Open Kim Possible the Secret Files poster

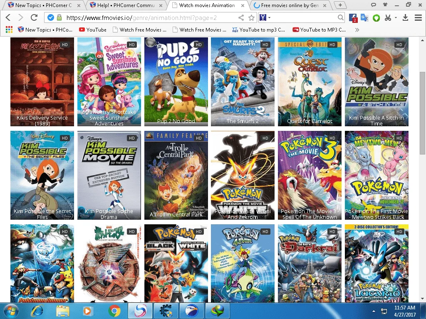[x=42, y=175]
